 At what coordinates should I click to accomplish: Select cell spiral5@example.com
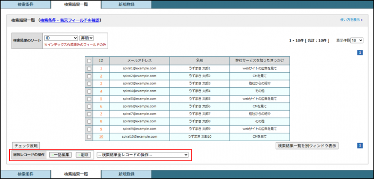pos(140,98)
